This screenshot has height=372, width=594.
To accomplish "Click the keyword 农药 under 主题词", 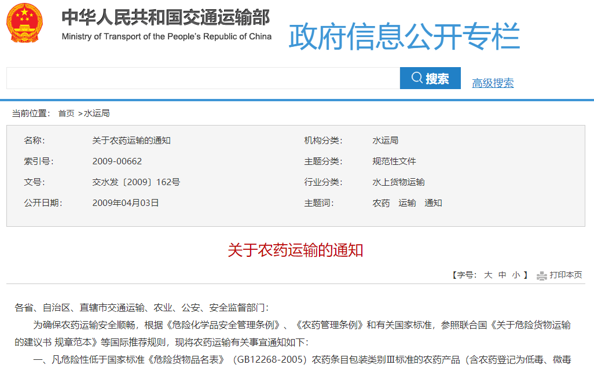I will 381,203.
